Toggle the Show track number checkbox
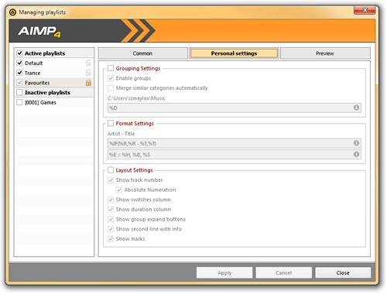The image size is (387, 294). pyautogui.click(x=111, y=180)
